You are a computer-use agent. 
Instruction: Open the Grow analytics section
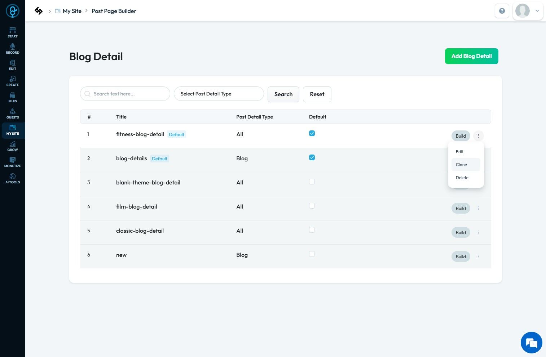pos(13,146)
